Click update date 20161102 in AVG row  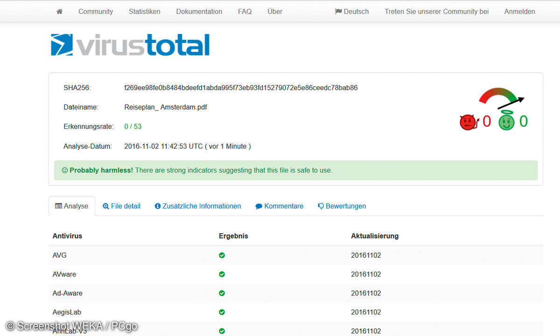[x=366, y=255]
